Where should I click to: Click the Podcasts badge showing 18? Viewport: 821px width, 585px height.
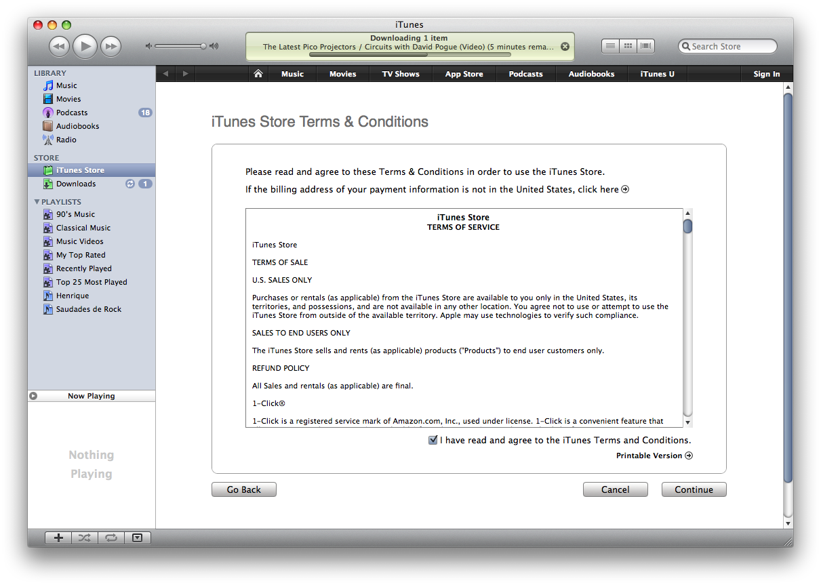point(145,113)
